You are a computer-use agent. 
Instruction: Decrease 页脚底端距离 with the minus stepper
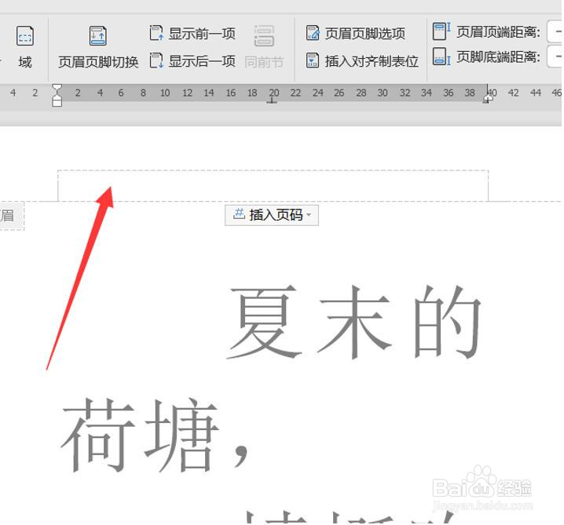tap(557, 57)
